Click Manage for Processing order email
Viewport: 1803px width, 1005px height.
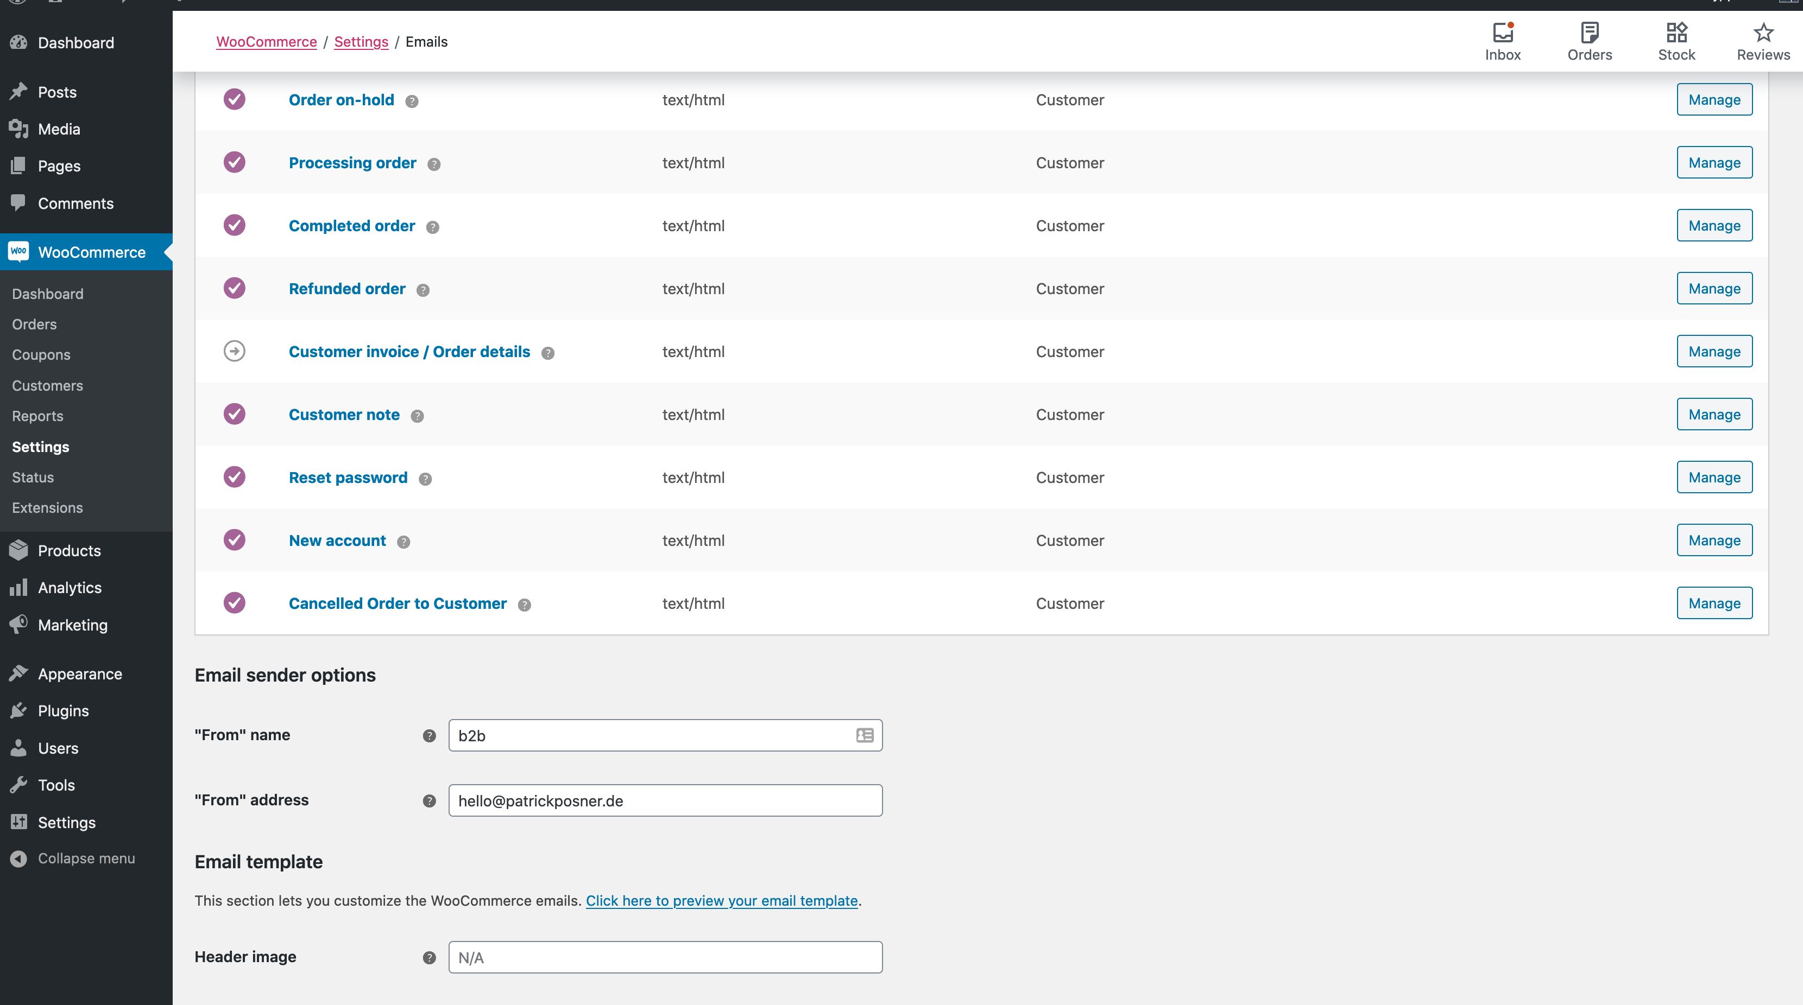tap(1714, 162)
